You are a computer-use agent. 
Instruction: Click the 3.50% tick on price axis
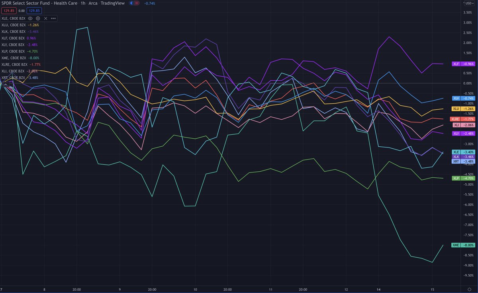(468, 12)
